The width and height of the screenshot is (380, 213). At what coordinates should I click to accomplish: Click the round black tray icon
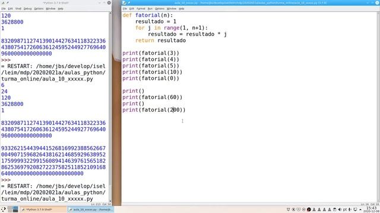click(x=309, y=209)
